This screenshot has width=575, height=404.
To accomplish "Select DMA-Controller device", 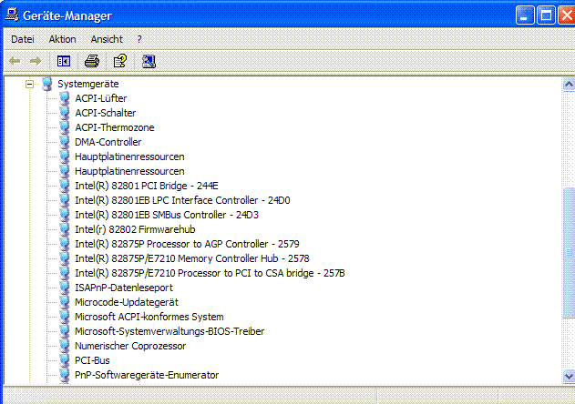I will click(108, 142).
